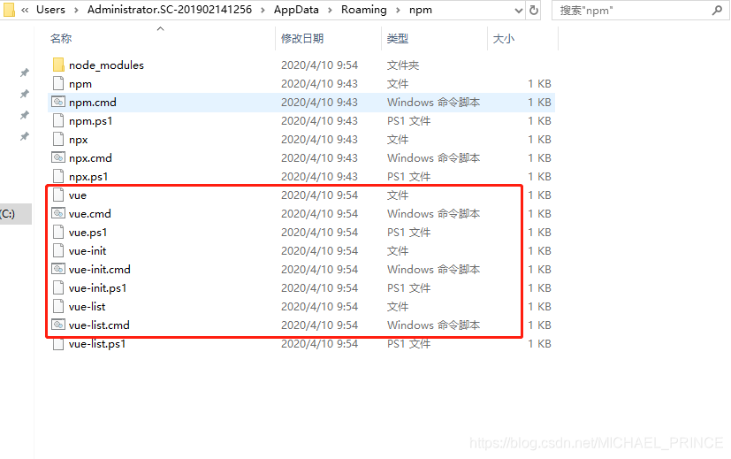Click the address bar folder icon
The width and height of the screenshot is (731, 459).
(x=9, y=10)
